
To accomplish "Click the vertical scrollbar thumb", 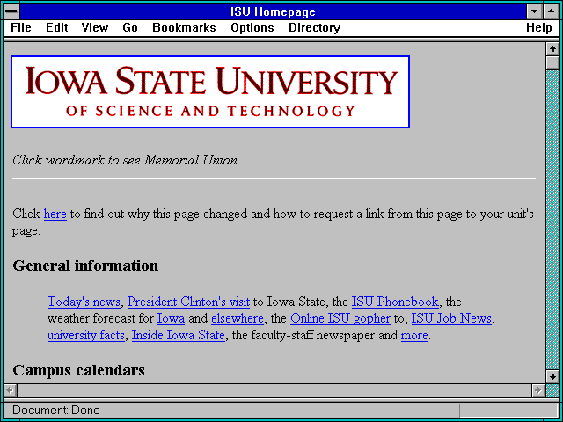I will (552, 62).
